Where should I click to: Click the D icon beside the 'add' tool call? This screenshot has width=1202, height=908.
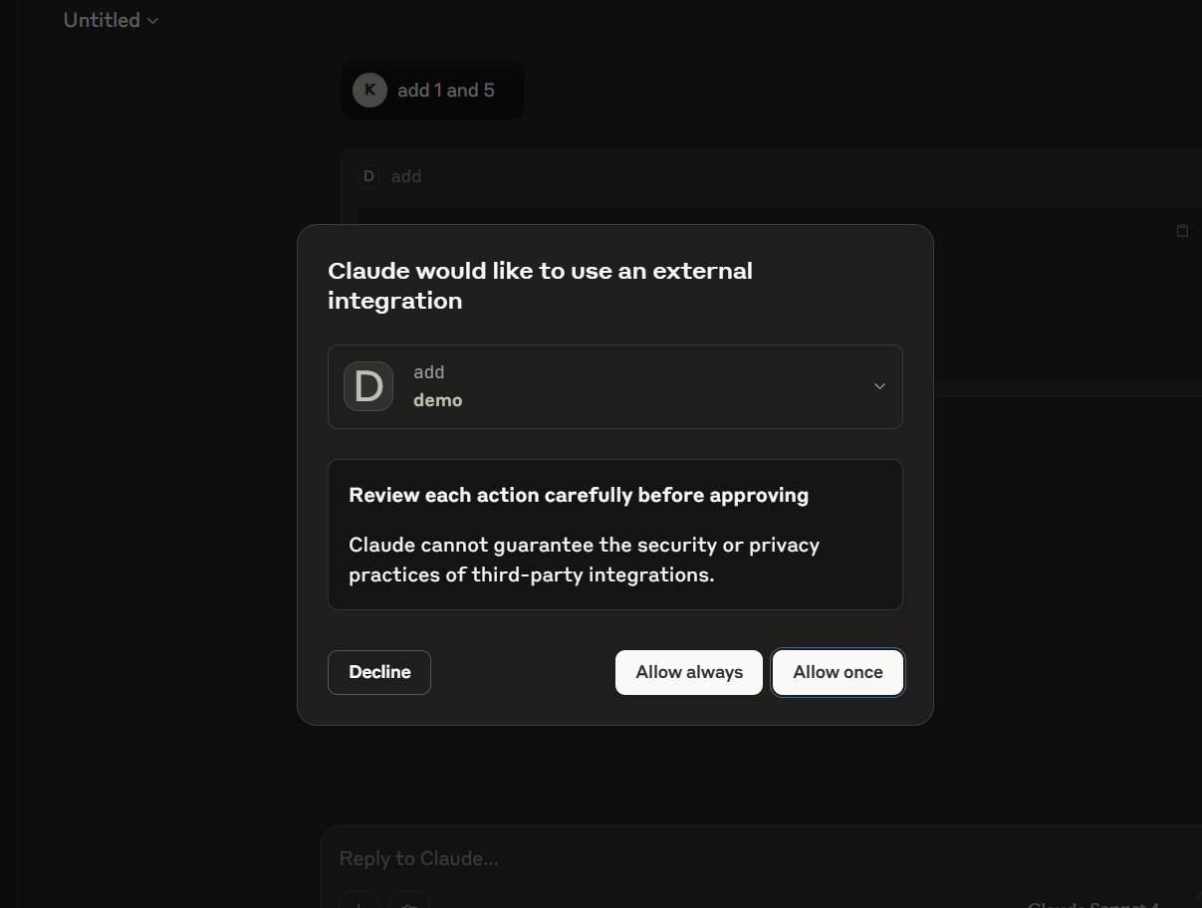[x=368, y=175]
